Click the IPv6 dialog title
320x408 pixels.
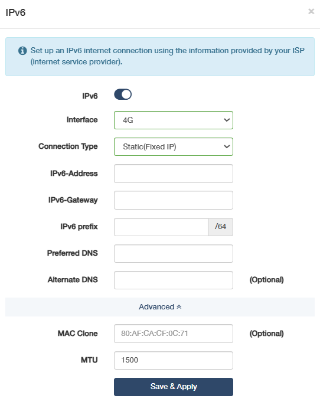[15, 12]
